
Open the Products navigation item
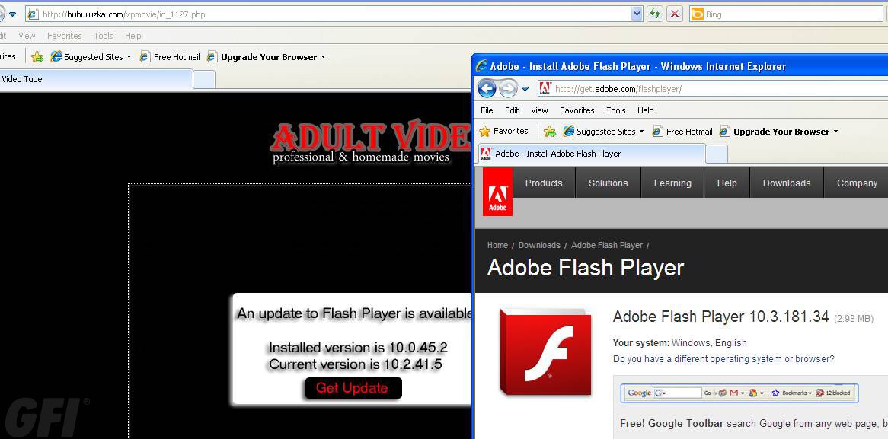point(544,183)
